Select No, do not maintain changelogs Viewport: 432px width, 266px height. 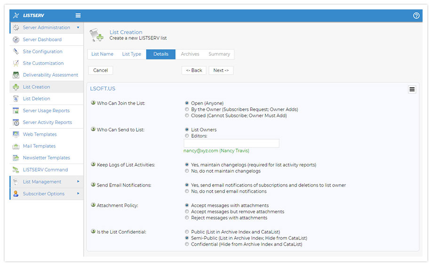click(x=187, y=171)
